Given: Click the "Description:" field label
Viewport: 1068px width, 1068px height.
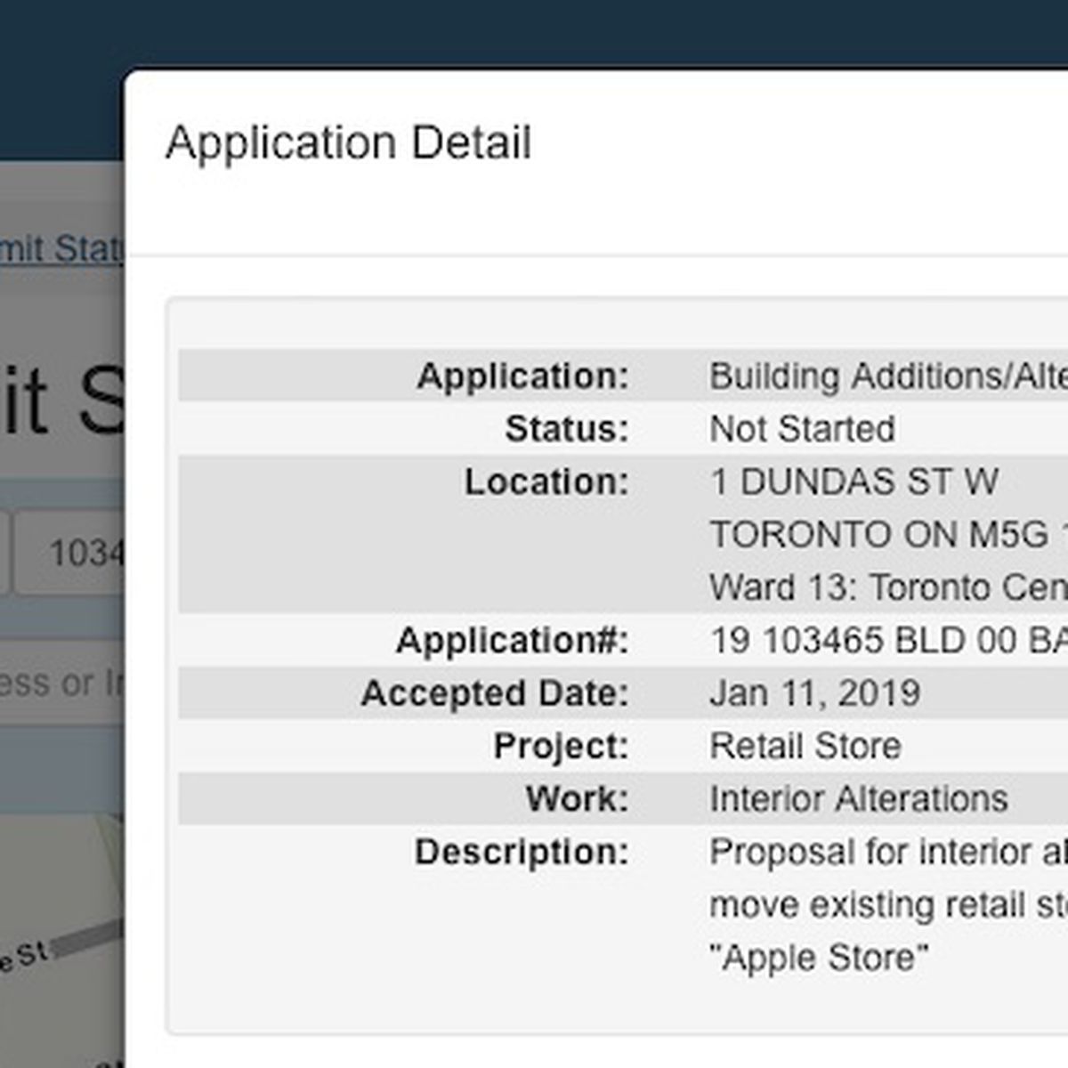Looking at the screenshot, I should (x=521, y=852).
